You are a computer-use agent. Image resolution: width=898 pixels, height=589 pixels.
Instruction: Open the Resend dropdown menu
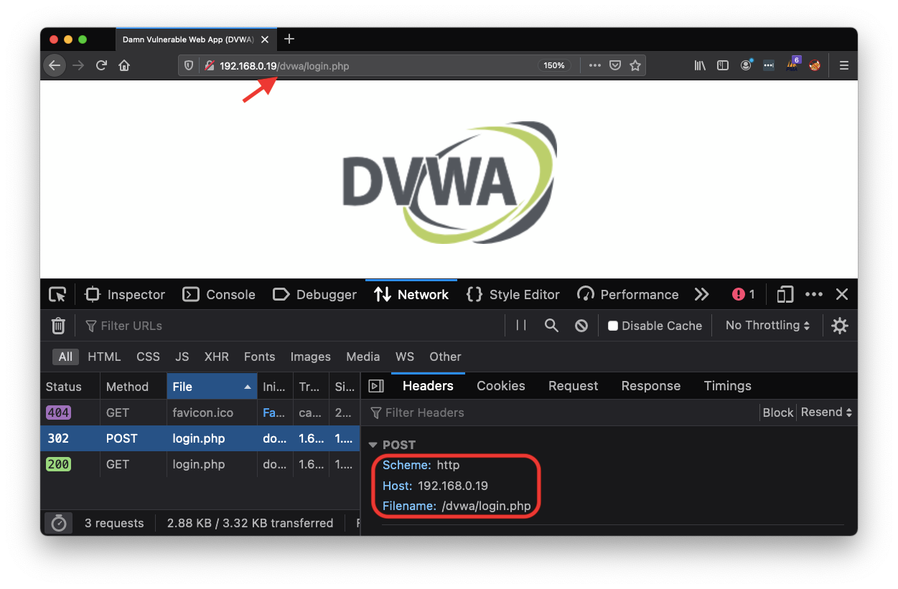826,413
